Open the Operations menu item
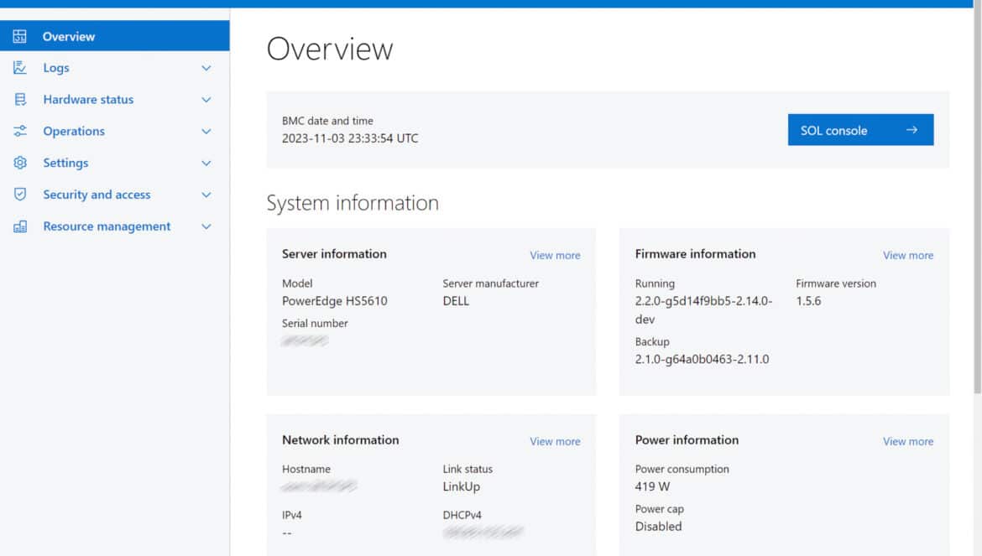 pos(115,131)
